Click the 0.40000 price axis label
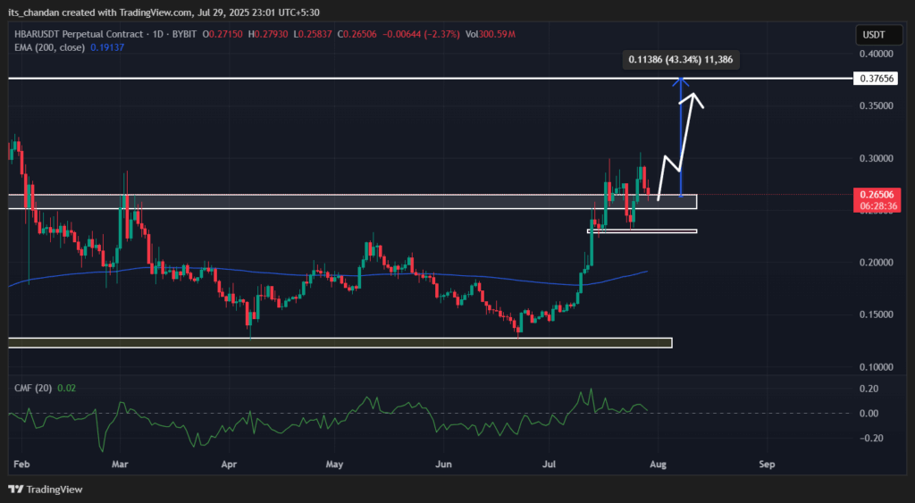The width and height of the screenshot is (915, 503). tap(877, 54)
